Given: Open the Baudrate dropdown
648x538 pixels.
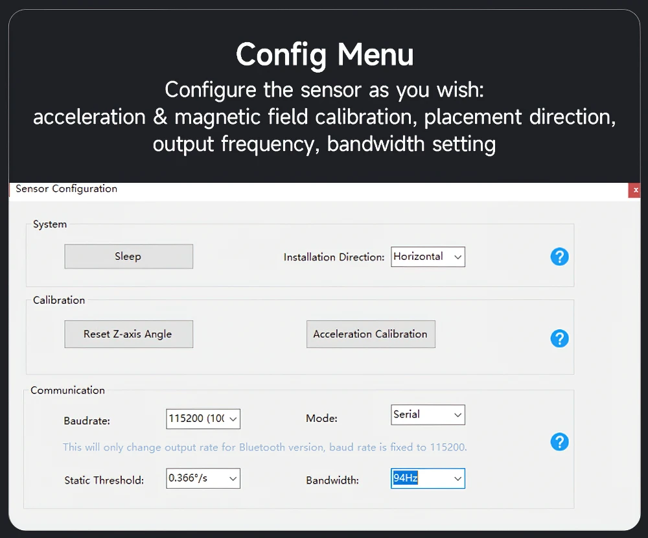Looking at the screenshot, I should (x=203, y=419).
